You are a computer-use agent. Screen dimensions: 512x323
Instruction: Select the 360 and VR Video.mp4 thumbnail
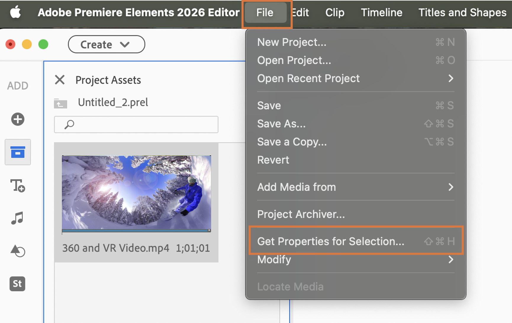click(x=136, y=193)
